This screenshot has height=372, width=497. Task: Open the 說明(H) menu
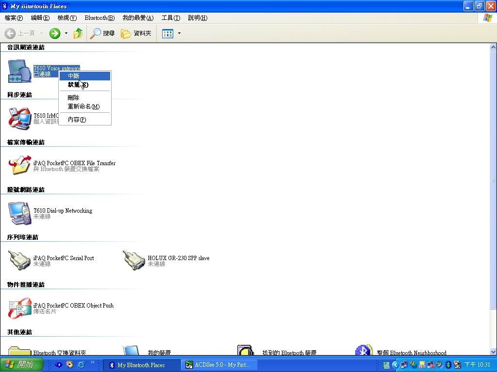tap(198, 18)
